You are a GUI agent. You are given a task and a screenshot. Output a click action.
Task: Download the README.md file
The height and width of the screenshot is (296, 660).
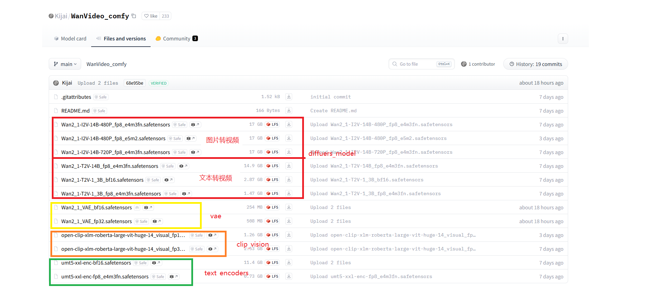pos(289,111)
